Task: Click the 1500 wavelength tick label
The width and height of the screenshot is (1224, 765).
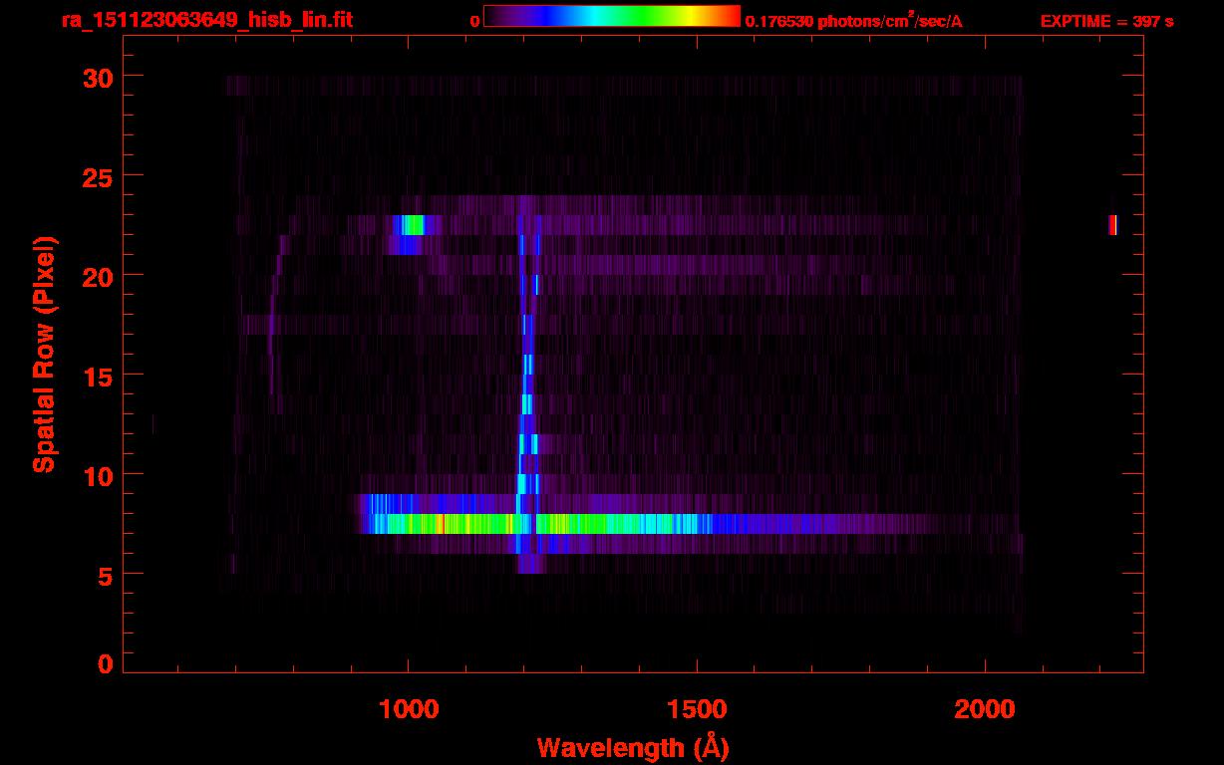Action: 696,709
